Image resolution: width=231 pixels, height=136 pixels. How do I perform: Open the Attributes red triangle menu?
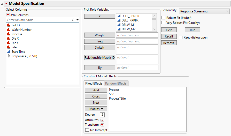(102, 120)
